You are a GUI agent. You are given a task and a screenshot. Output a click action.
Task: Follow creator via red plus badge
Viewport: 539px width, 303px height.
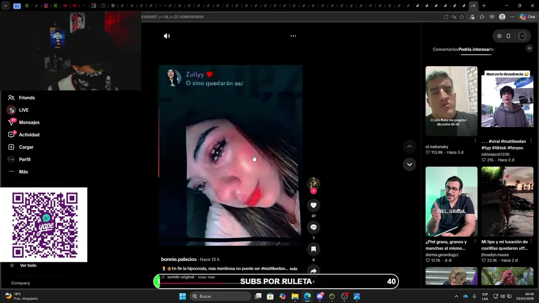[313, 191]
